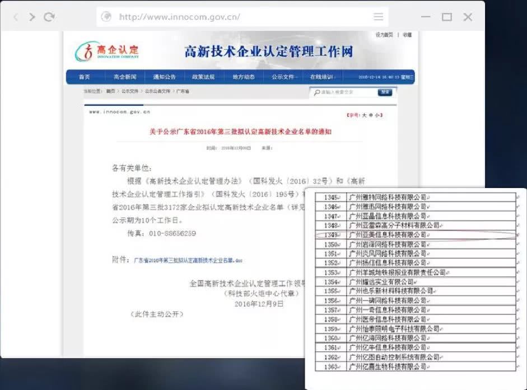The height and width of the screenshot is (390, 527).
Task: Go to 公示公告文件 in the breadcrumb trail
Action: tap(157, 91)
